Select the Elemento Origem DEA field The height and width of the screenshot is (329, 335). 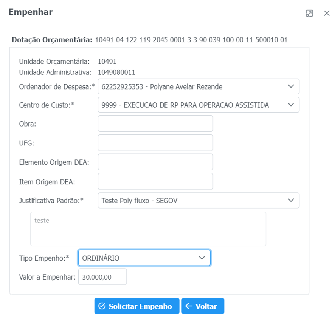[x=155, y=162]
